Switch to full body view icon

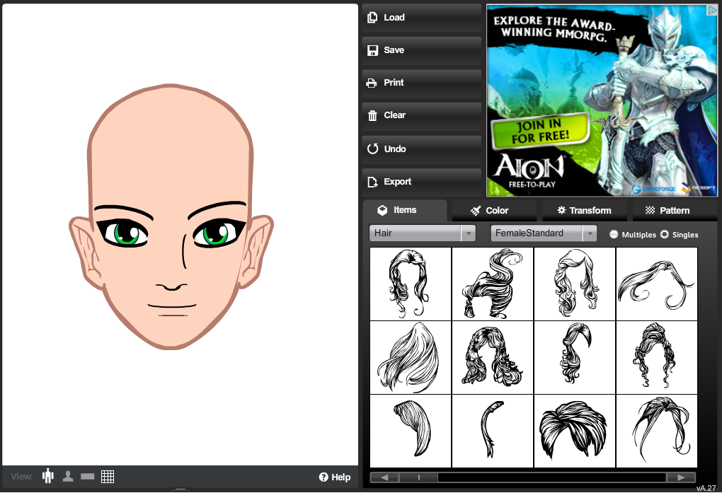(x=48, y=476)
